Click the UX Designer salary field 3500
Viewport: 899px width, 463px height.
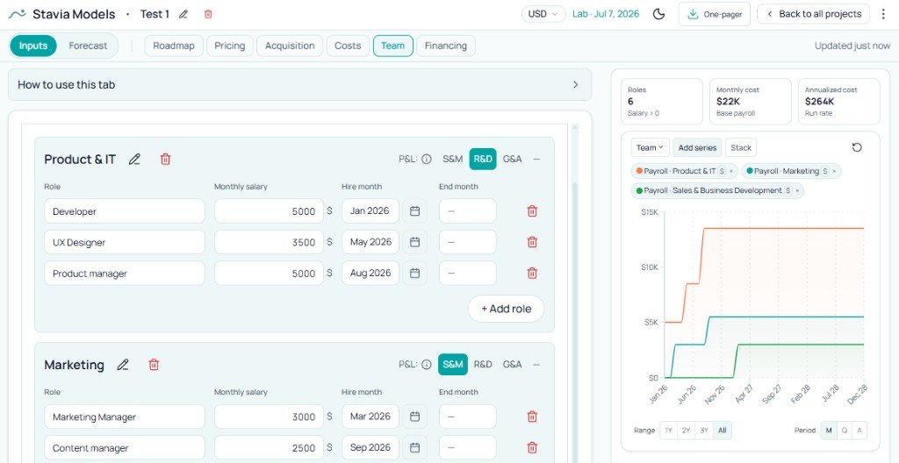[269, 242]
